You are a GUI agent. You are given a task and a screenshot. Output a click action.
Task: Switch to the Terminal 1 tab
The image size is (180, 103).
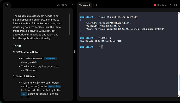point(85,5)
